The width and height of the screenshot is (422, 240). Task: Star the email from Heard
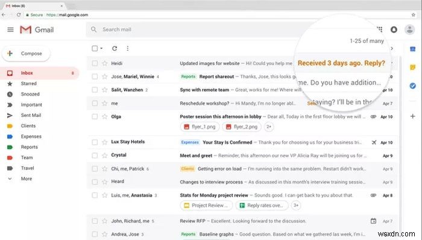(105, 182)
